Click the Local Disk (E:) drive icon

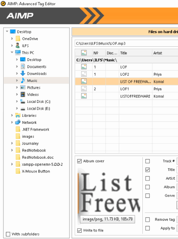23,109
